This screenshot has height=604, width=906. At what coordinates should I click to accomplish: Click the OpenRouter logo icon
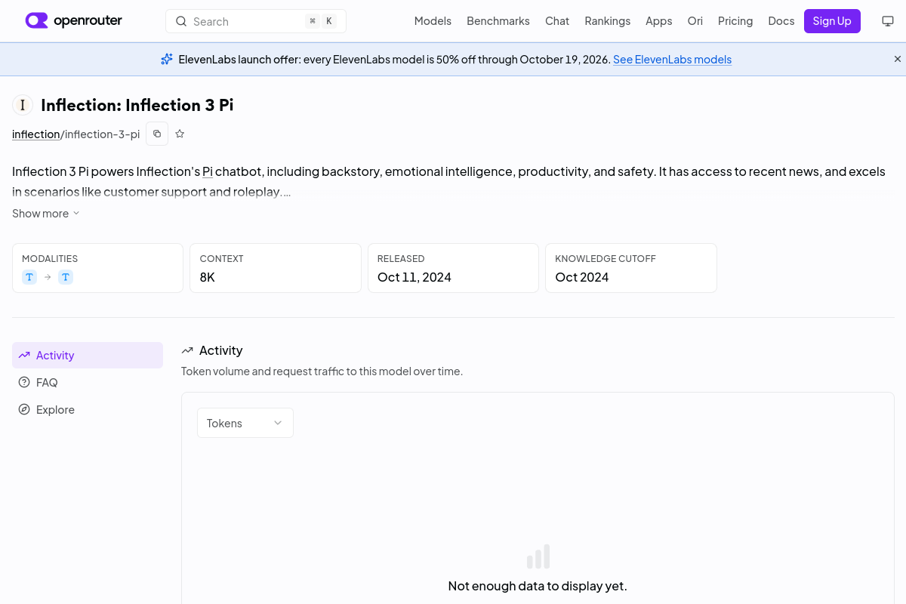click(36, 20)
